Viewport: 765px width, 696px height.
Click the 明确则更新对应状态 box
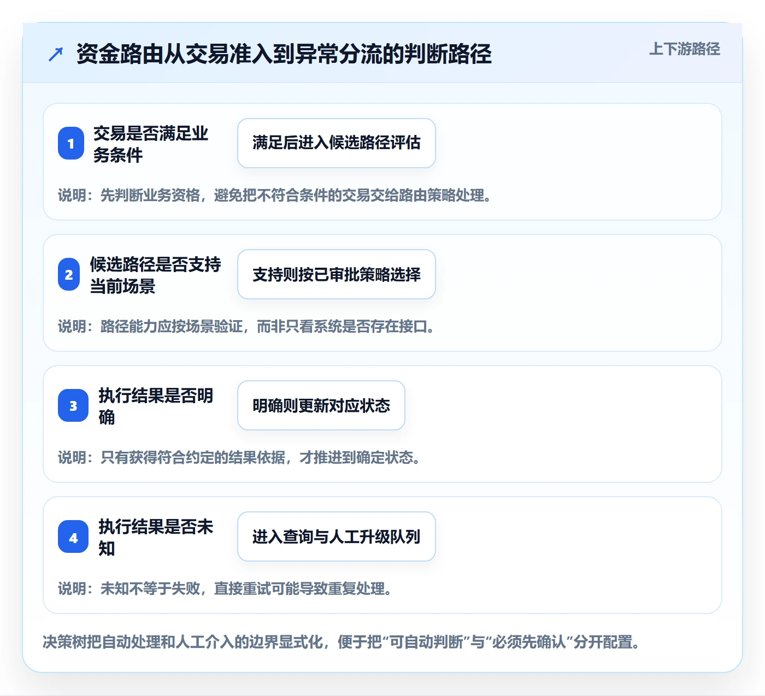321,405
